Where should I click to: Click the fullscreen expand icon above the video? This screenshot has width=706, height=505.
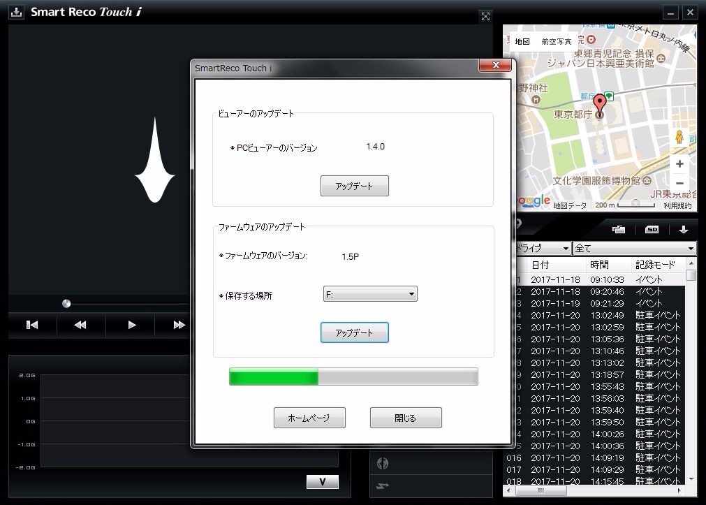click(x=486, y=17)
